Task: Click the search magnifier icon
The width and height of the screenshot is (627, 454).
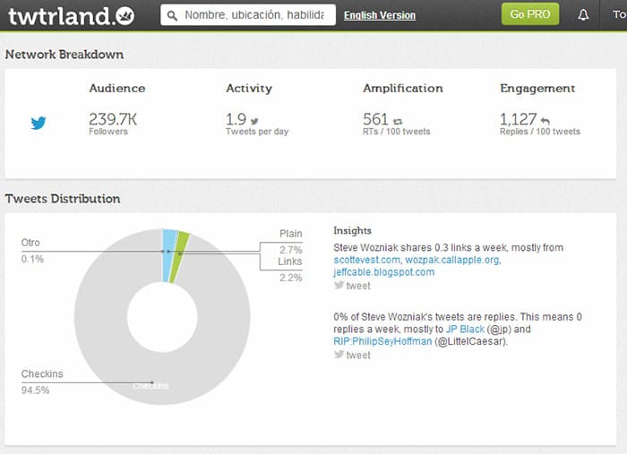Action: [x=172, y=15]
